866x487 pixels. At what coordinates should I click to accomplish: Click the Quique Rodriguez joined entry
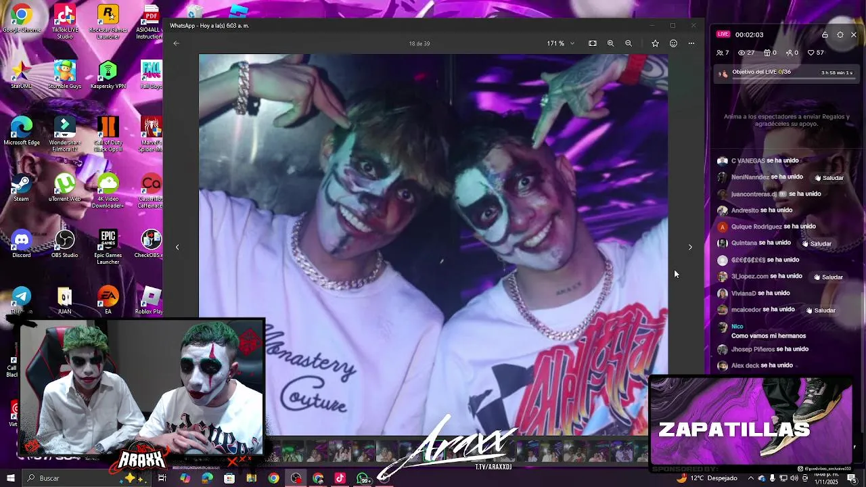pos(766,227)
